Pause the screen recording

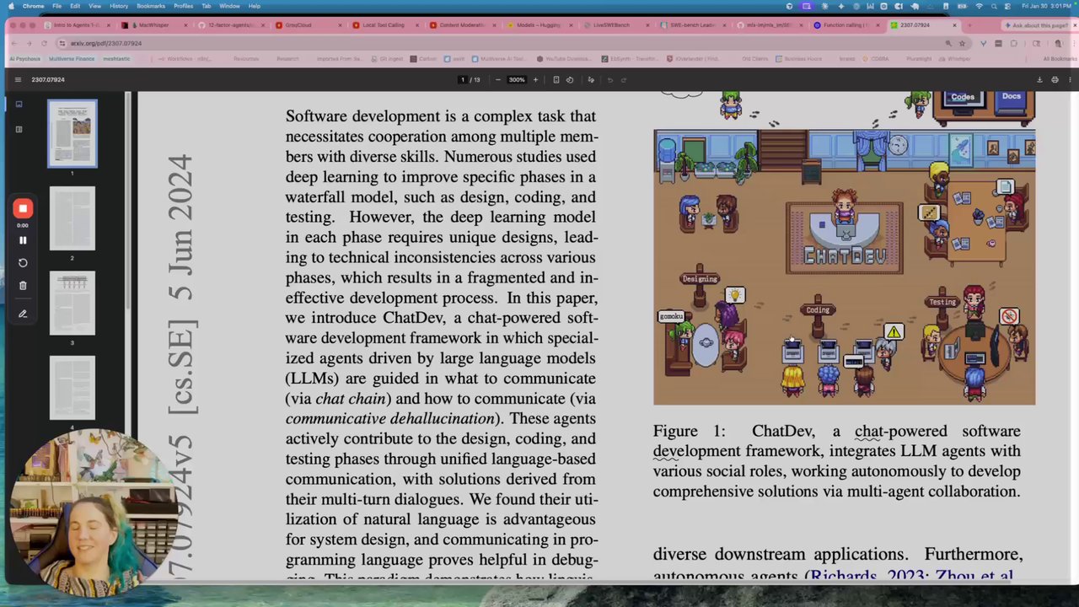pos(23,240)
